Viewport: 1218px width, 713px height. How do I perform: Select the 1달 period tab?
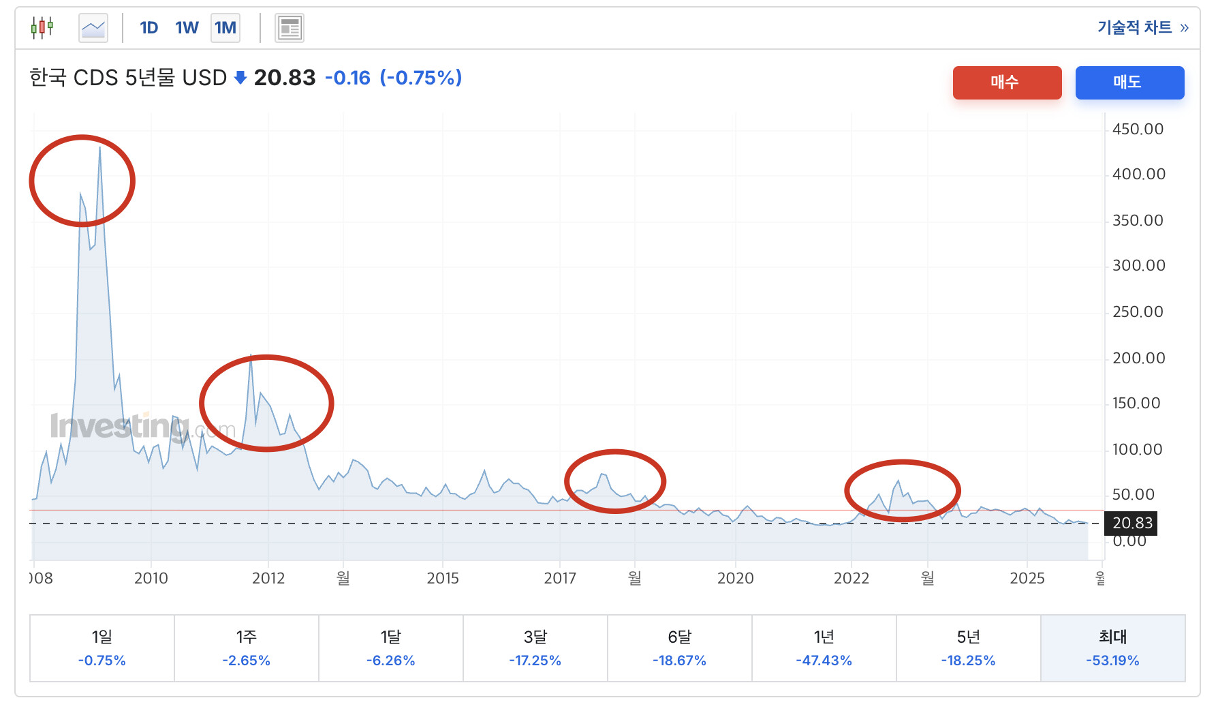391,648
